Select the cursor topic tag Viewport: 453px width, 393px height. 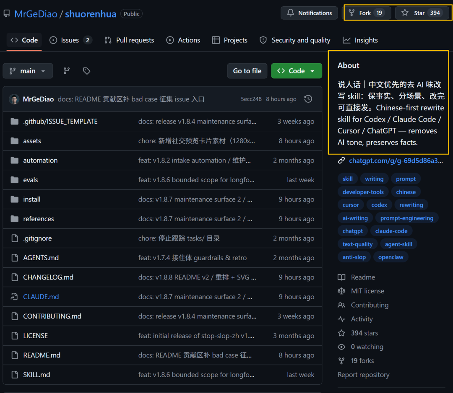(351, 205)
